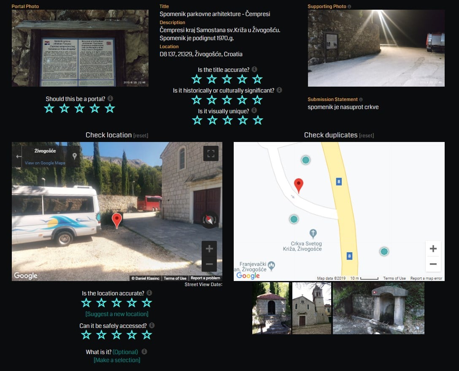This screenshot has width=459, height=371.
Task: Click "Suggest a new location"
Action: 117,314
